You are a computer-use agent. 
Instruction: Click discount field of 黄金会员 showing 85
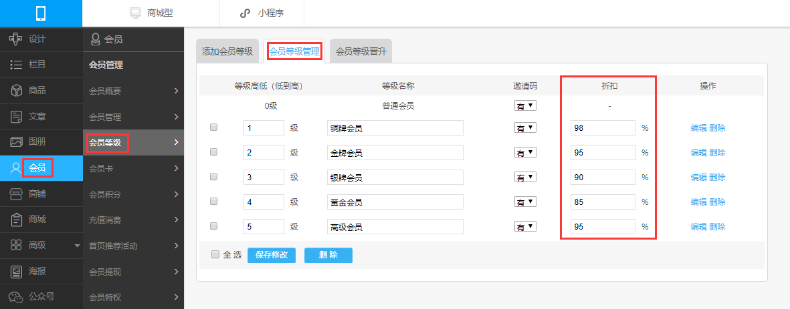[x=603, y=202]
